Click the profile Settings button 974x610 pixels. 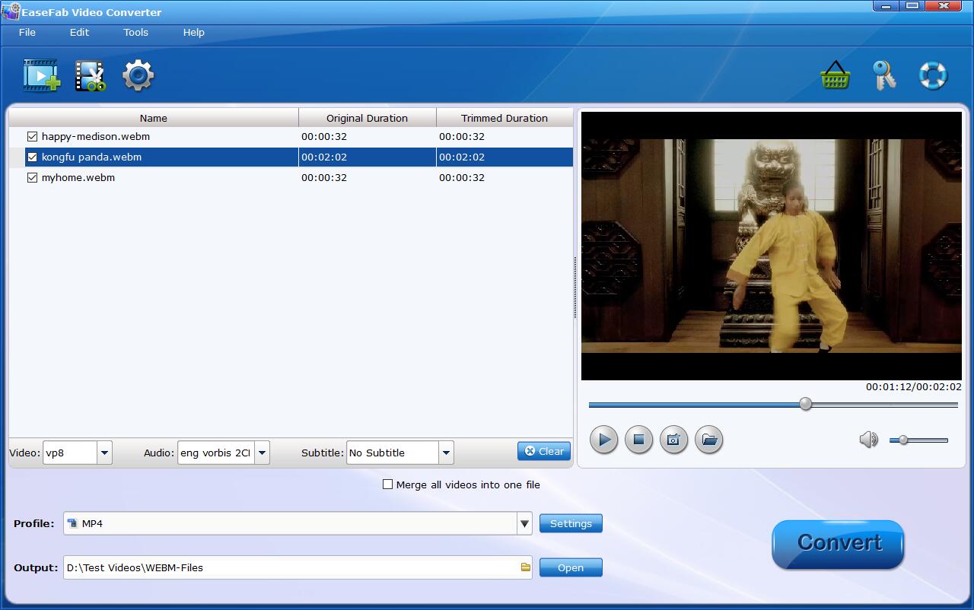point(571,523)
